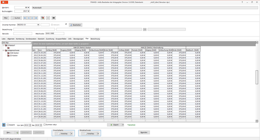The width and height of the screenshot is (260, 140).
Task: Select the Anlagegut folder in tree
Action: coord(10,45)
